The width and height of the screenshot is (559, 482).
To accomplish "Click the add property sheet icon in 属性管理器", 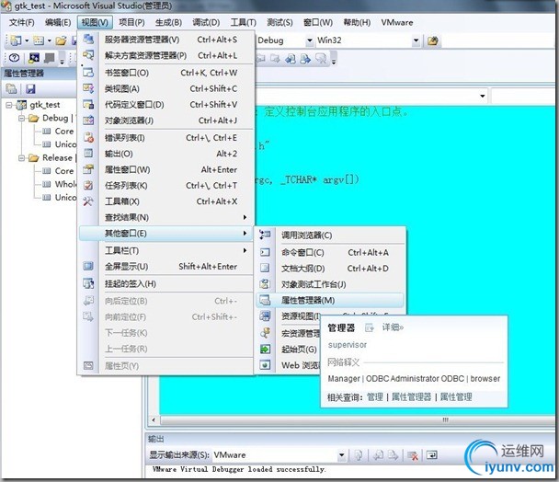I will tap(11, 89).
